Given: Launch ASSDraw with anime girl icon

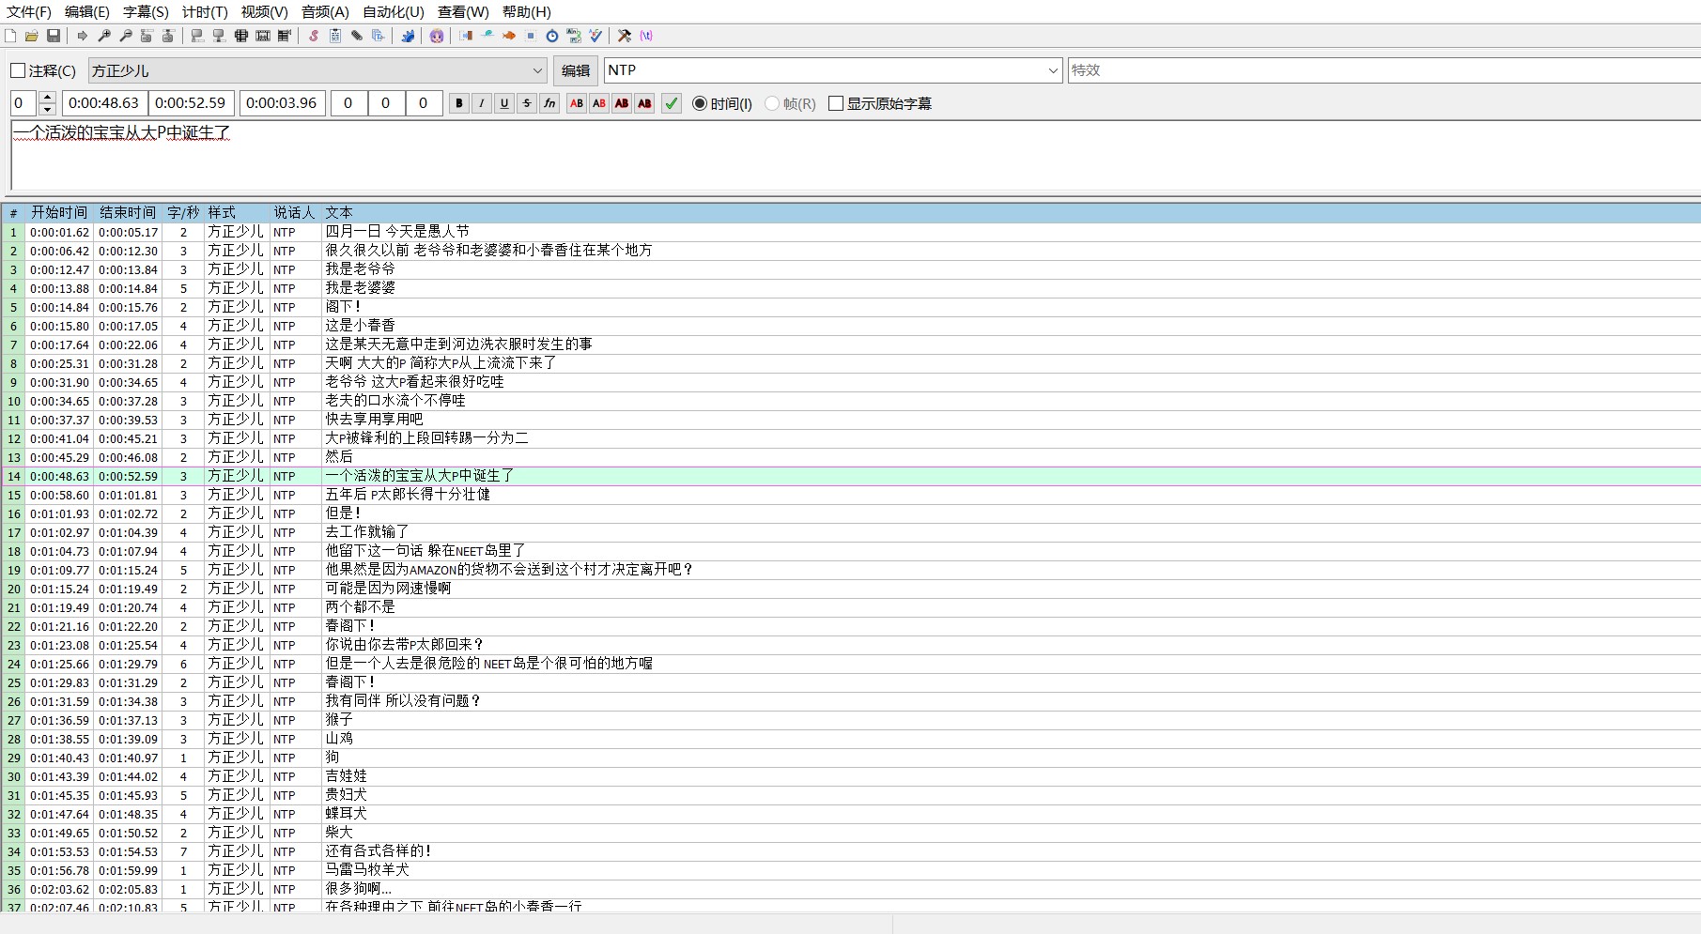Looking at the screenshot, I should tap(437, 36).
